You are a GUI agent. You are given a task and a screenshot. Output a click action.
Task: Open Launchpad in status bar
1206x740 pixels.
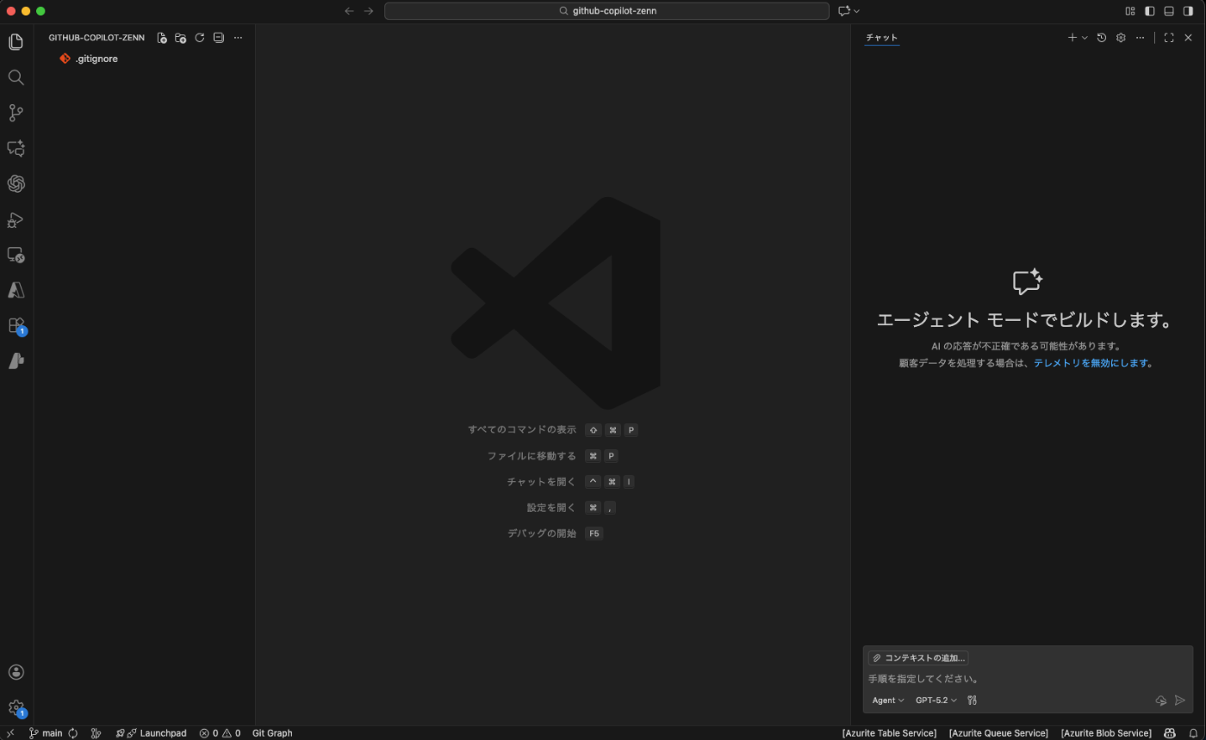(x=151, y=733)
